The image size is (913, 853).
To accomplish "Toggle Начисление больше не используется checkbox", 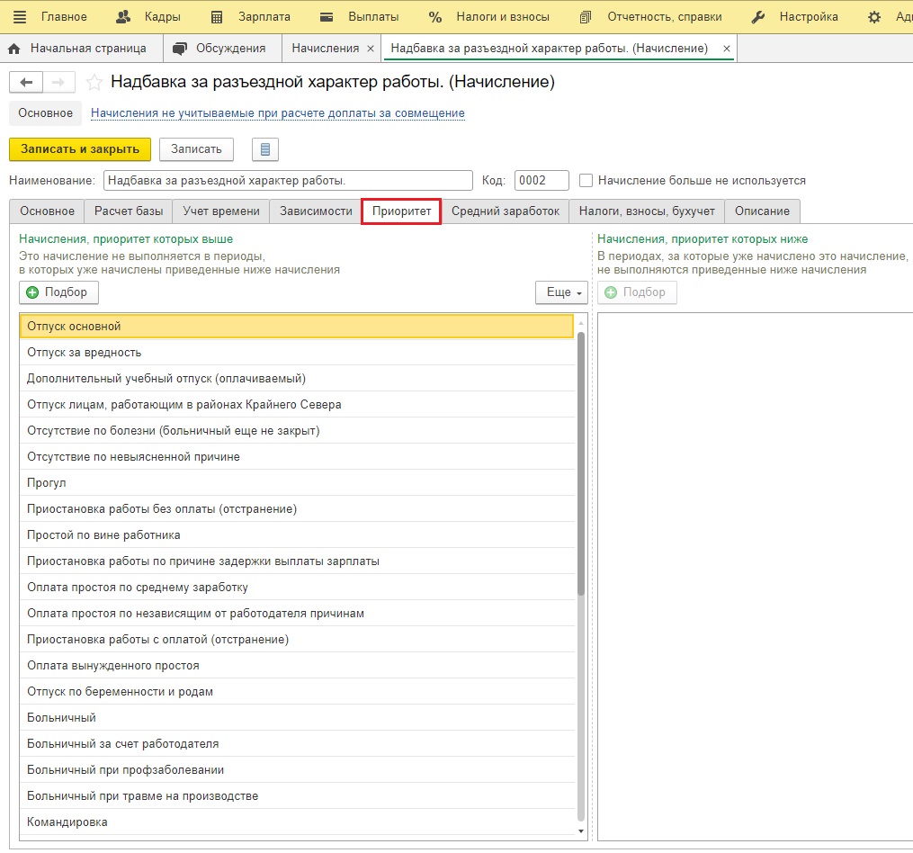I will pyautogui.click(x=586, y=181).
